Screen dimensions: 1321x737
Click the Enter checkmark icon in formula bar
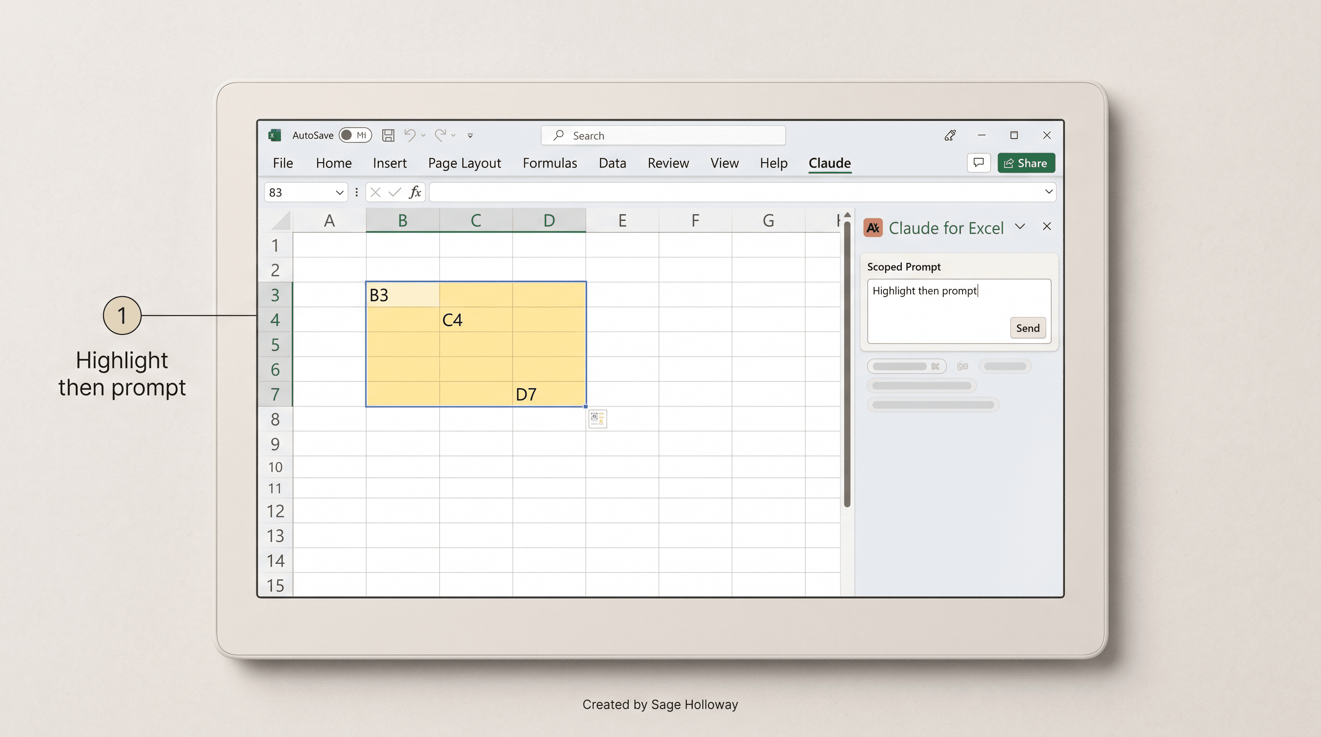(x=395, y=193)
